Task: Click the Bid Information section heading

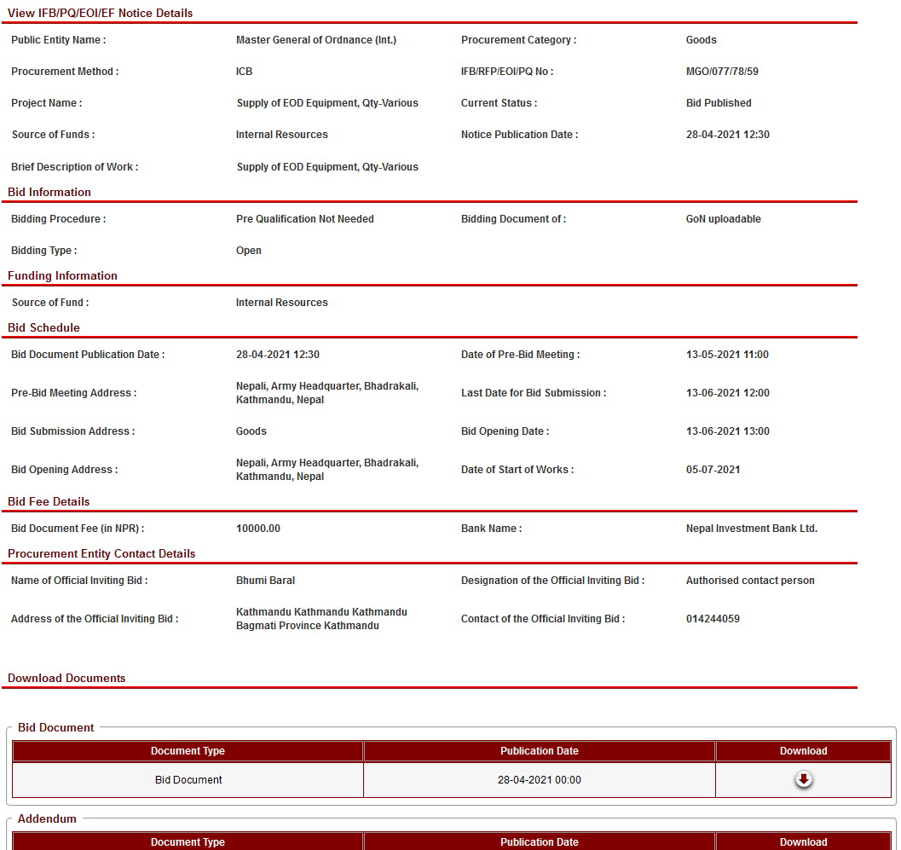Action: [x=49, y=193]
